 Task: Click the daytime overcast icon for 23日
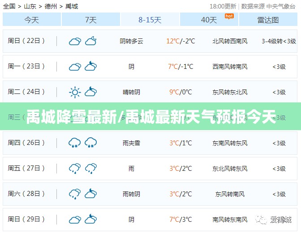click(75, 67)
